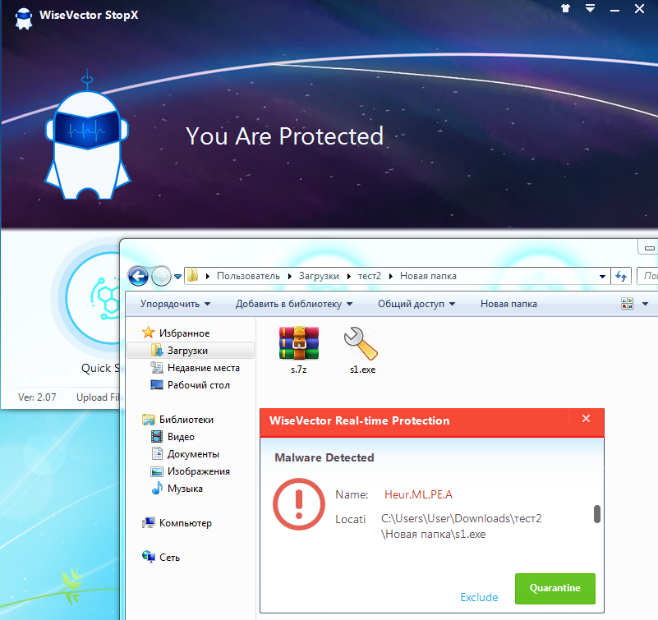This screenshot has height=620, width=658.
Task: Select тест2 in the address breadcrumb
Action: click(x=370, y=276)
